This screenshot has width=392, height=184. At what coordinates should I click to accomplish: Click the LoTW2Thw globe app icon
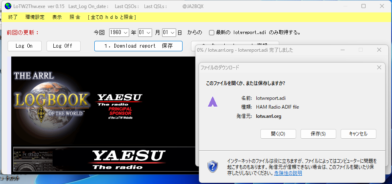coord(8,6)
